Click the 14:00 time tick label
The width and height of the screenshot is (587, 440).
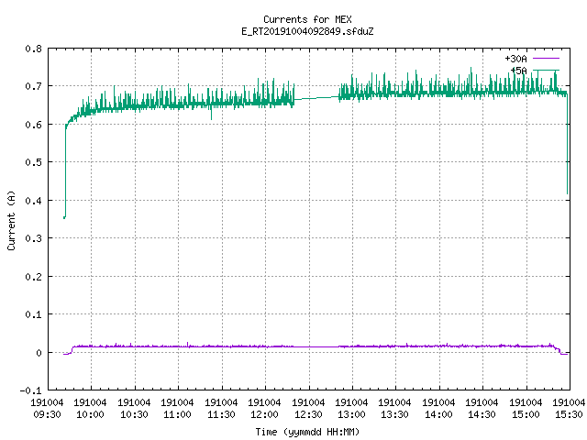(x=438, y=414)
